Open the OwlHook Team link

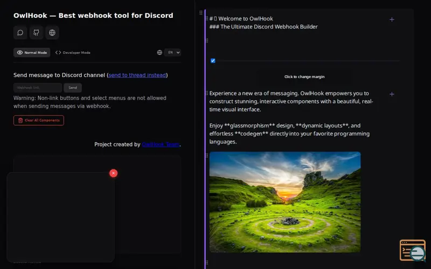161,144
